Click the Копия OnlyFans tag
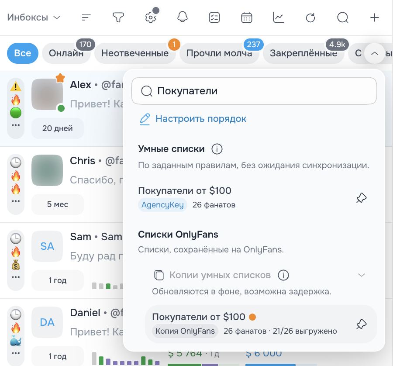The height and width of the screenshot is (366, 393). point(185,331)
